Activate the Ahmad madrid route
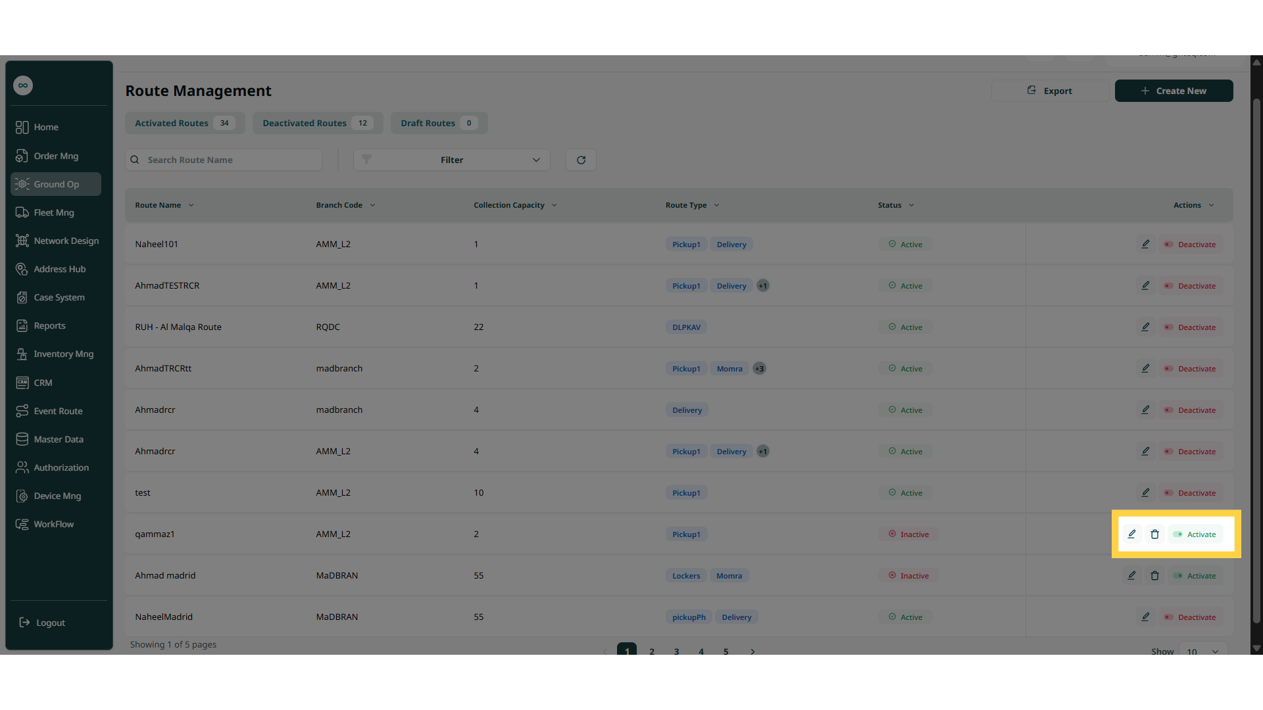This screenshot has width=1263, height=710. click(1195, 575)
